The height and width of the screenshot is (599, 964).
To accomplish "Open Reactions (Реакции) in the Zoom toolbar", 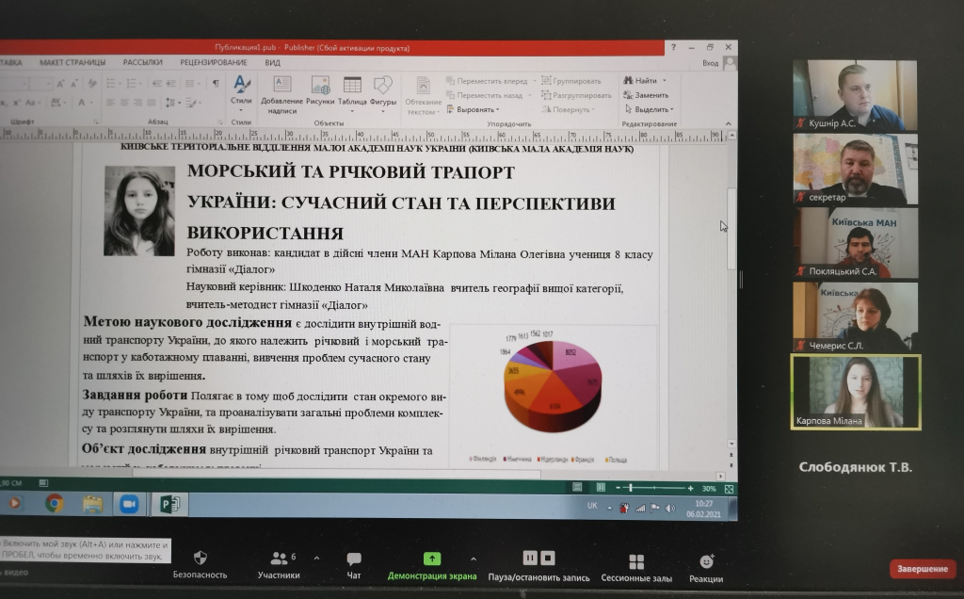I will point(706,568).
